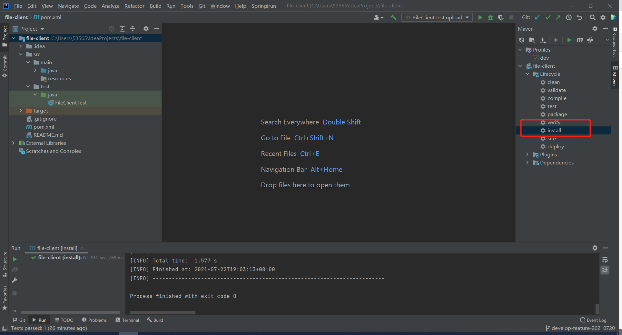Screen dimensions: 622x335
Task: Reload all Maven projects icon
Action: (x=522, y=40)
